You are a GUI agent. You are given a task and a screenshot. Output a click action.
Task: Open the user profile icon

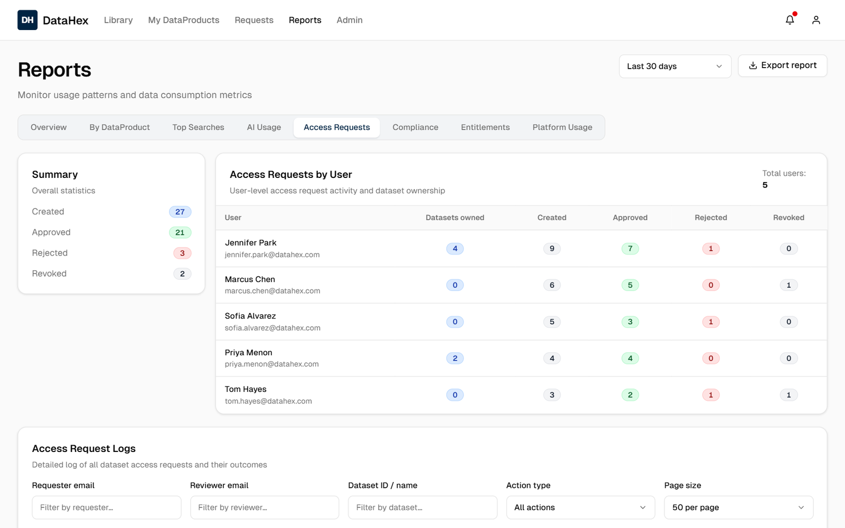point(816,20)
